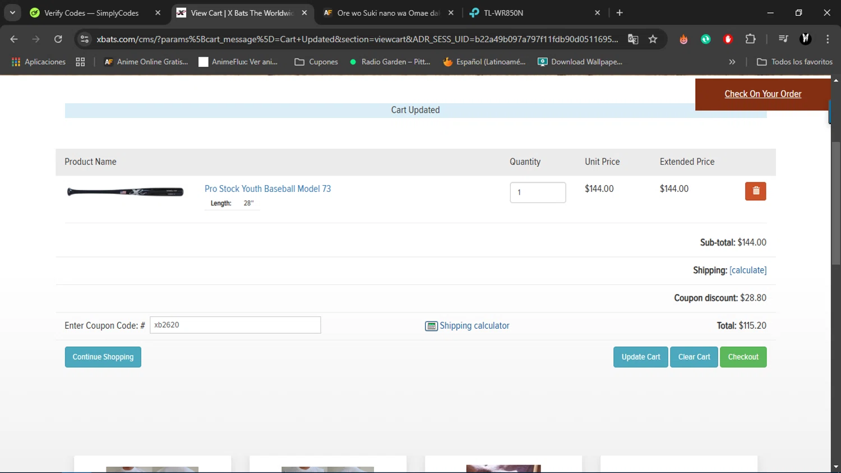Open the Shipping calculator link
The height and width of the screenshot is (473, 841).
pos(474,326)
